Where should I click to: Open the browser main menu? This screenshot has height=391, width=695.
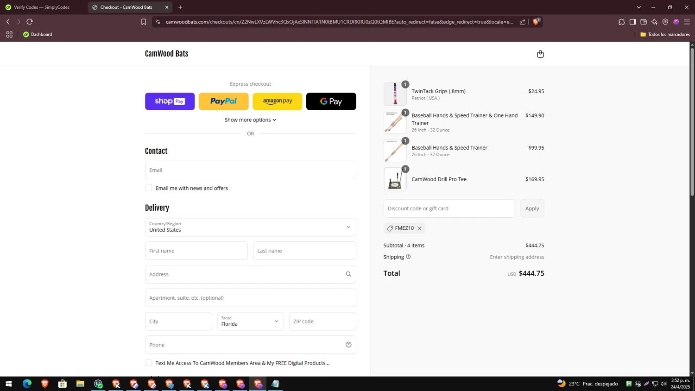(687, 22)
